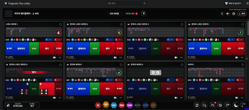Click the search magnifier icon
Viewport: 249px width, 110px height.
tap(145, 3)
